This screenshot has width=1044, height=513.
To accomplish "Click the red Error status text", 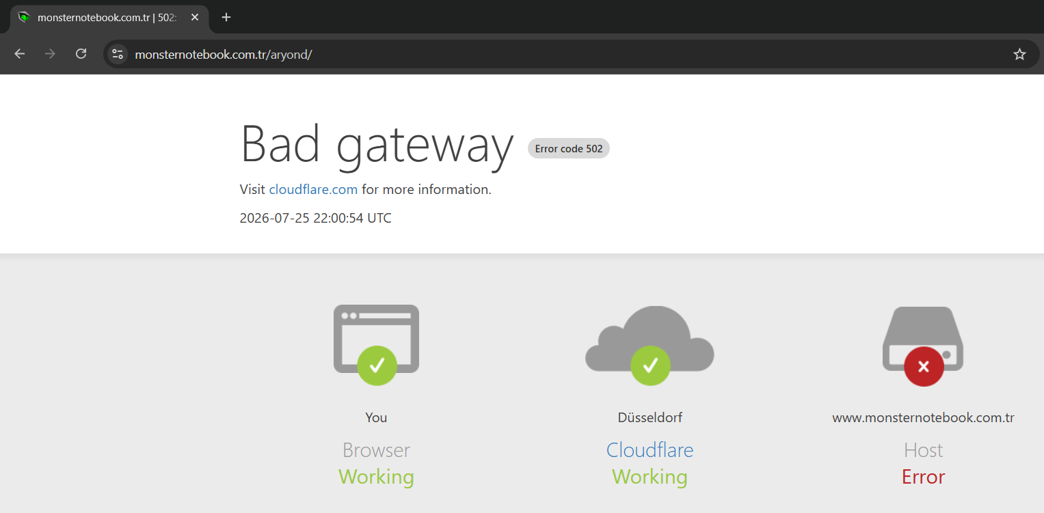I will coord(923,477).
